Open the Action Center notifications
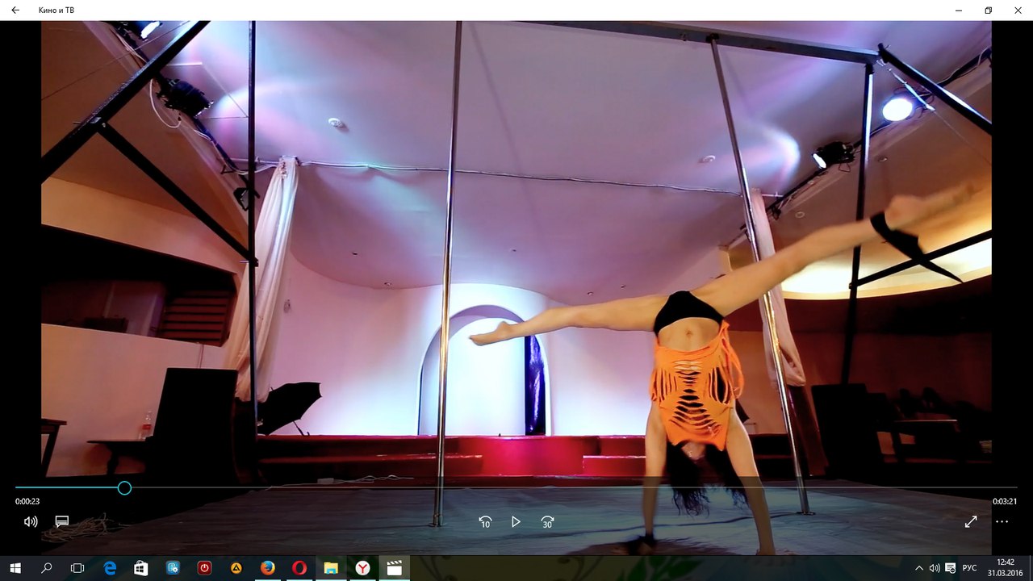1033x581 pixels. [951, 568]
